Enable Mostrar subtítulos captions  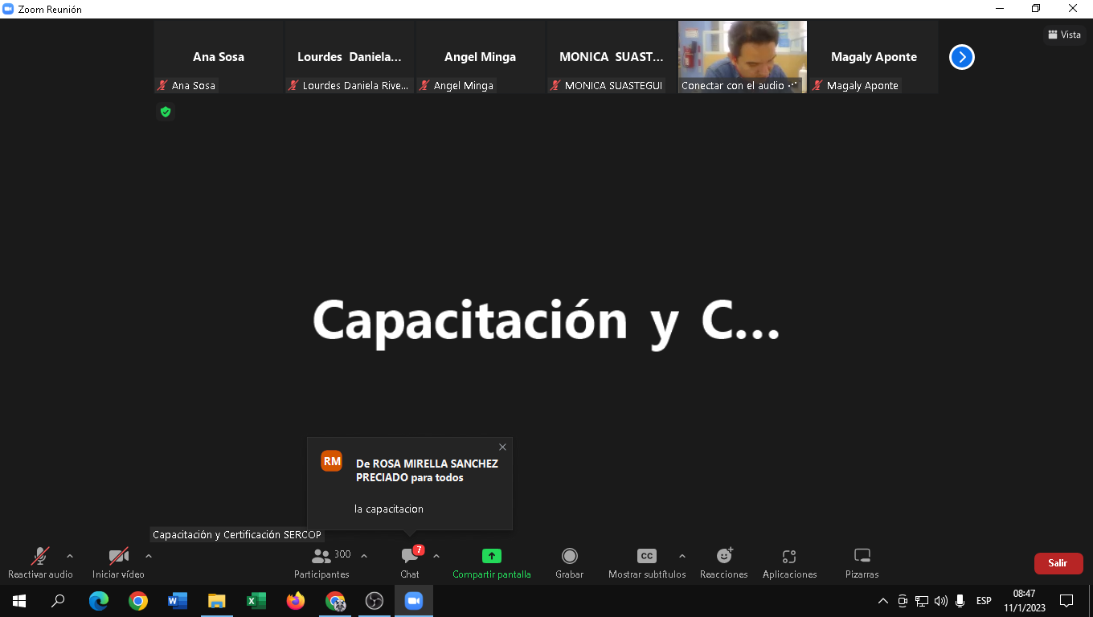tap(646, 562)
